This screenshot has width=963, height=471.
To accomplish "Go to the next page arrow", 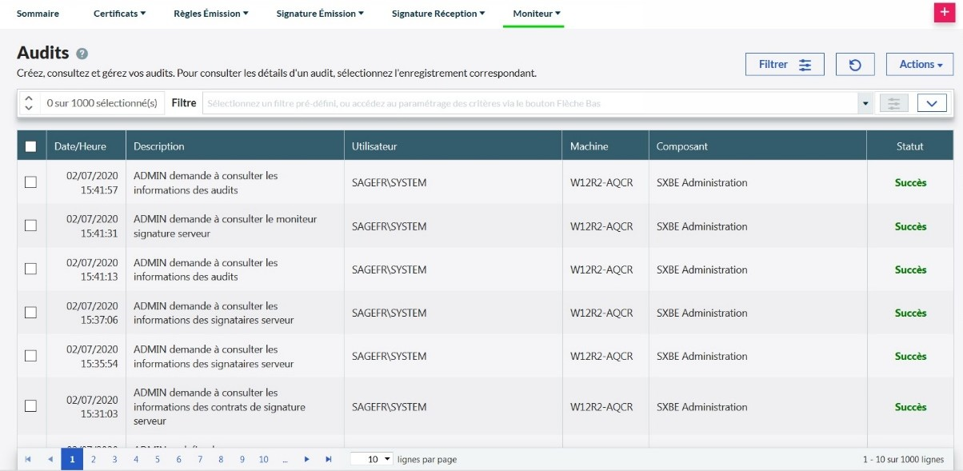I will (x=306, y=460).
